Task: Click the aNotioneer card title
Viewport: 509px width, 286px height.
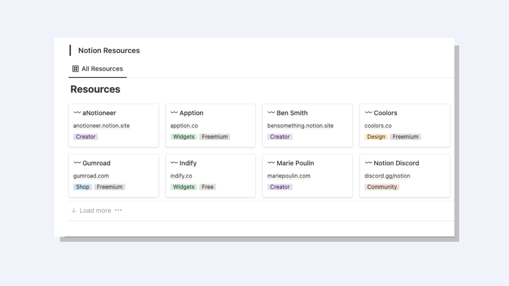Action: (x=99, y=113)
